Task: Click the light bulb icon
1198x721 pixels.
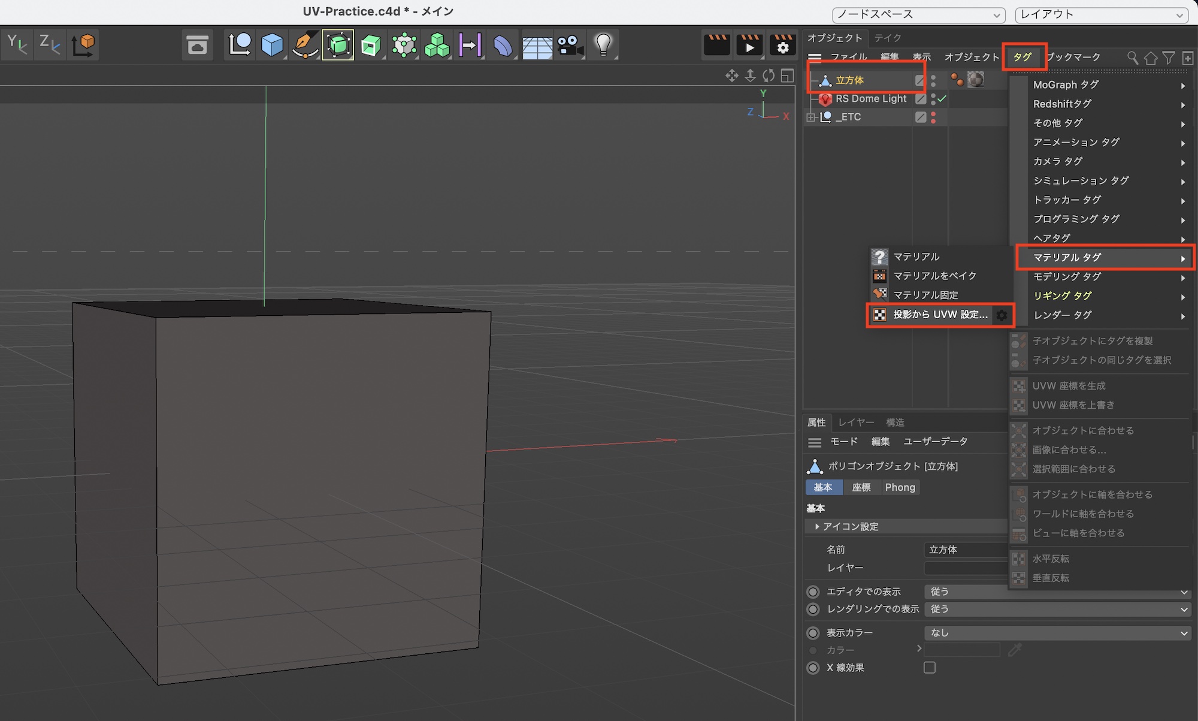Action: pos(603,45)
